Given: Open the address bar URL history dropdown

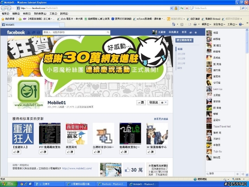Looking at the screenshot, I should pyautogui.click(x=172, y=8).
